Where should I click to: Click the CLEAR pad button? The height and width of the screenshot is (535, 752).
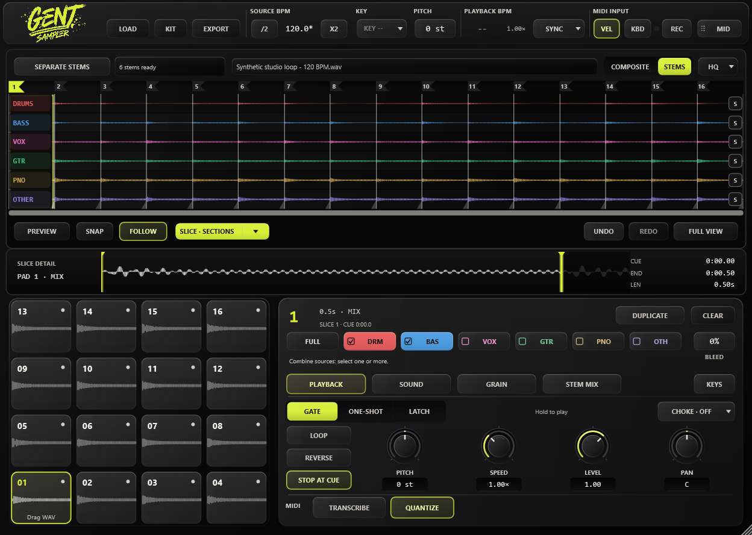pyautogui.click(x=713, y=316)
